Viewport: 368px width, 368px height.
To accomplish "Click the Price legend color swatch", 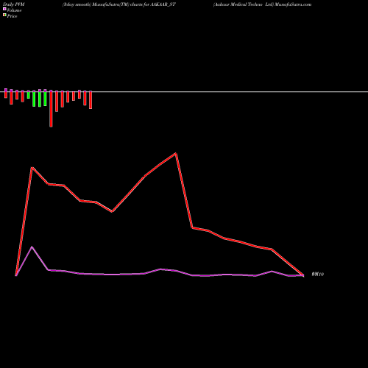I will 4,15.
